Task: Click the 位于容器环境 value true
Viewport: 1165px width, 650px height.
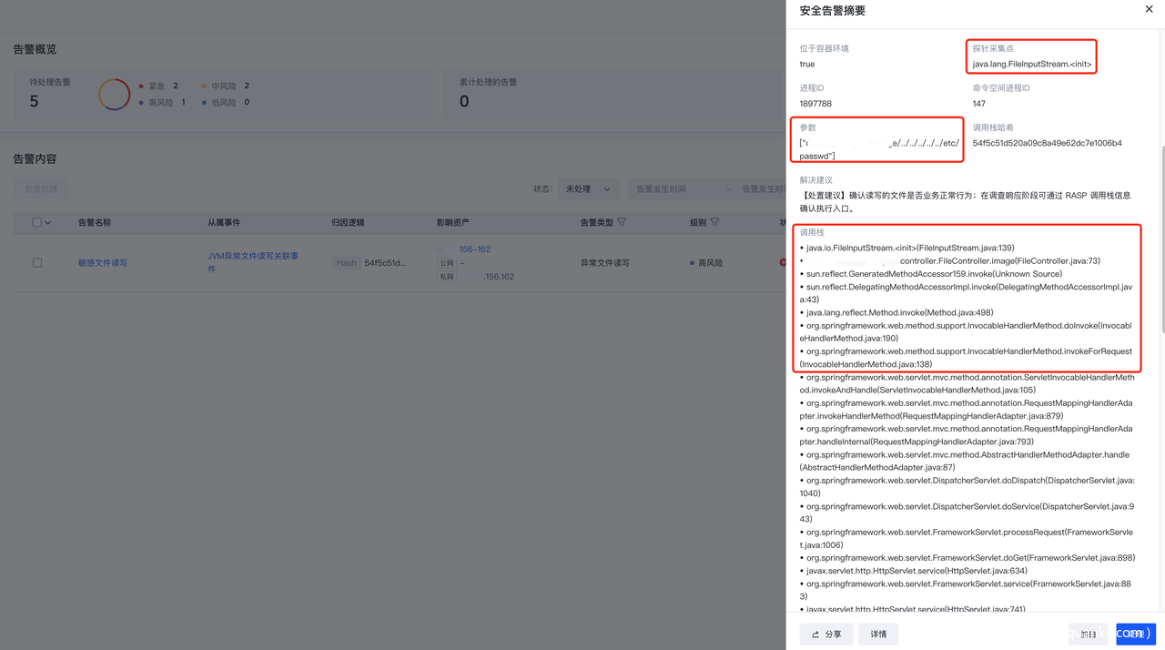Action: [807, 64]
